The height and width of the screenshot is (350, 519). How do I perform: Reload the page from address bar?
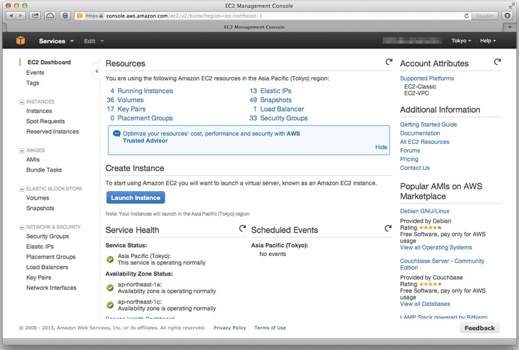tap(466, 16)
